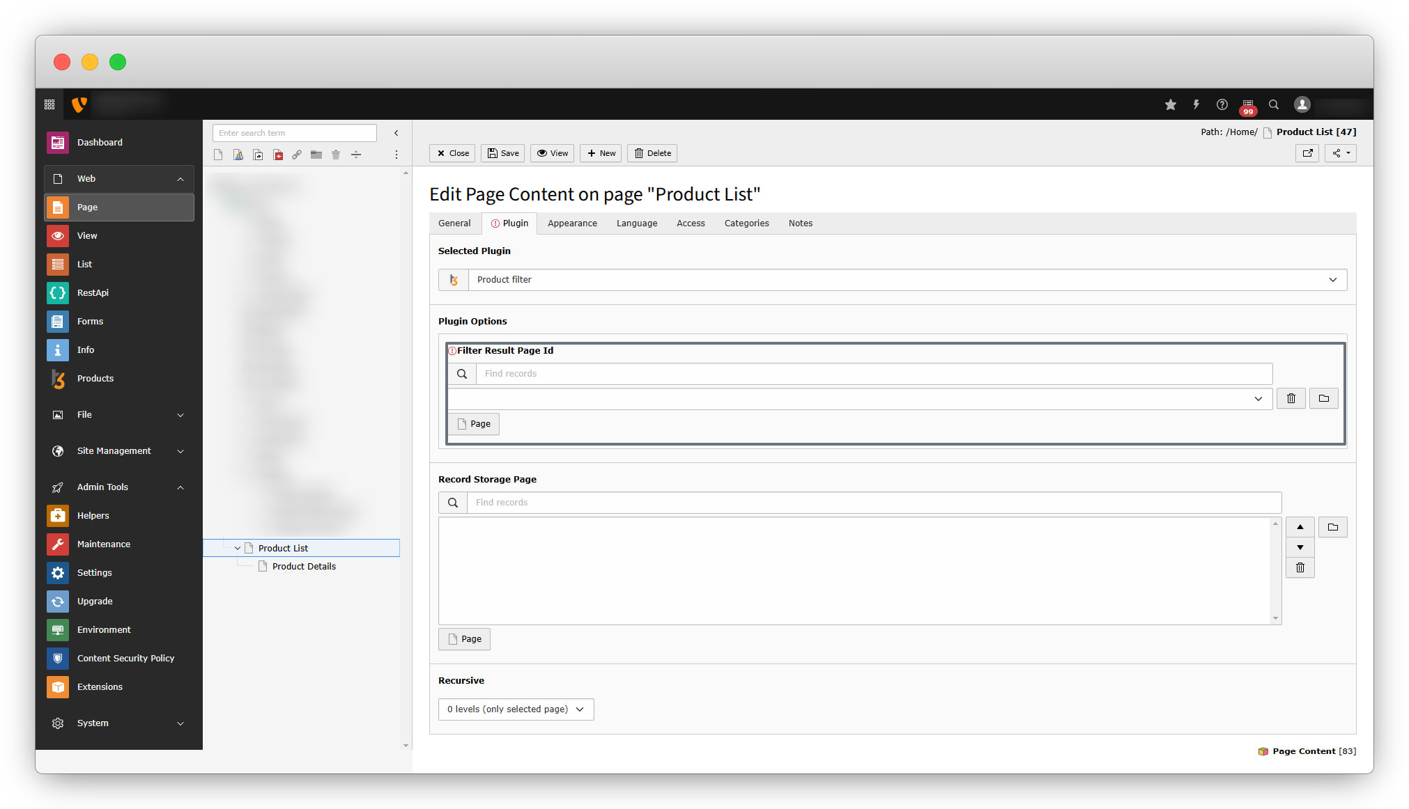
Task: Click the share icon dropdown button
Action: (x=1340, y=153)
